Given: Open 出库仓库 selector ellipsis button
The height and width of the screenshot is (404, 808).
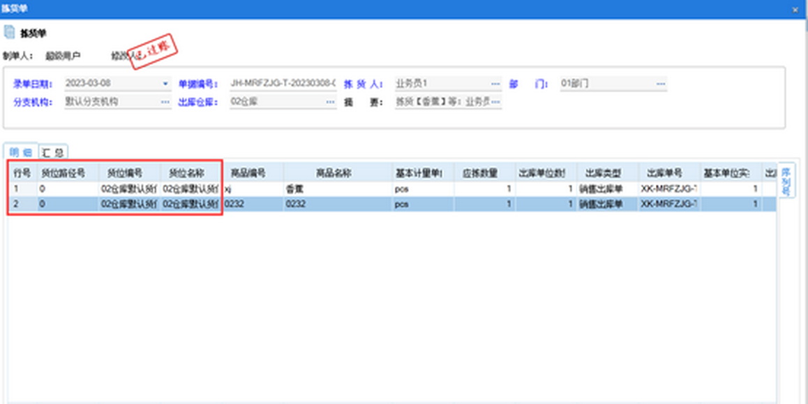Looking at the screenshot, I should coord(331,102).
